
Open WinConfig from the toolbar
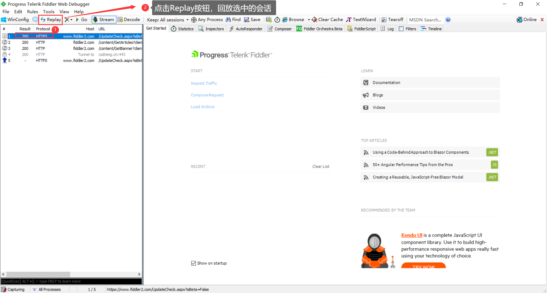click(15, 20)
